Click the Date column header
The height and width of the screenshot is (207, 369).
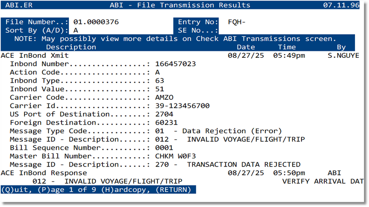pos(246,47)
